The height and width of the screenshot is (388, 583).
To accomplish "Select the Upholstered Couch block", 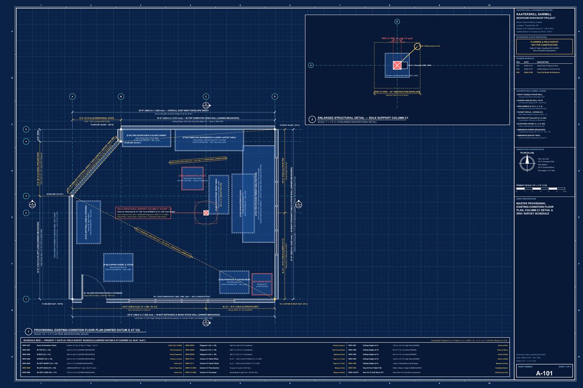I will pos(244,203).
